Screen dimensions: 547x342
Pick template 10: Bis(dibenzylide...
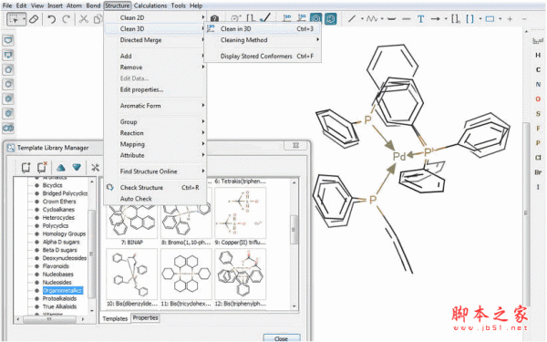tap(132, 278)
